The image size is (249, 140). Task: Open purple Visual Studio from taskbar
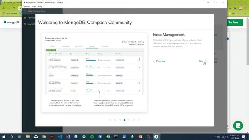pyautogui.click(x=68, y=136)
